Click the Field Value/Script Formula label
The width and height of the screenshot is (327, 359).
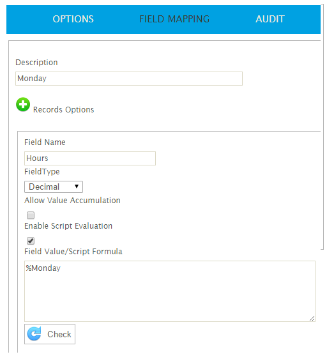pyautogui.click(x=73, y=252)
